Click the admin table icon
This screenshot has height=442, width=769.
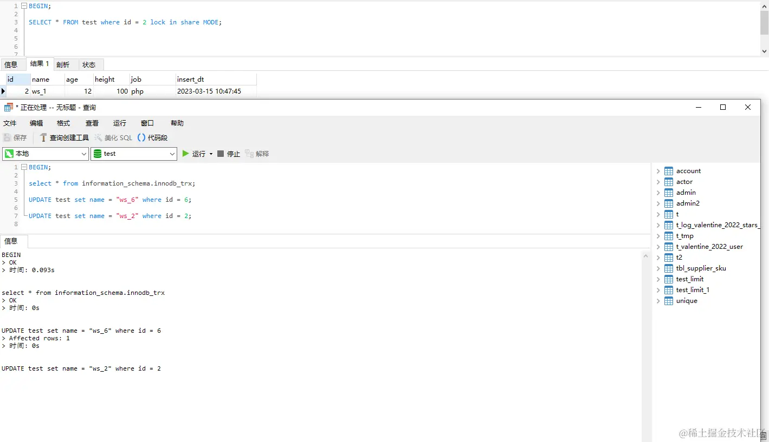tap(669, 193)
